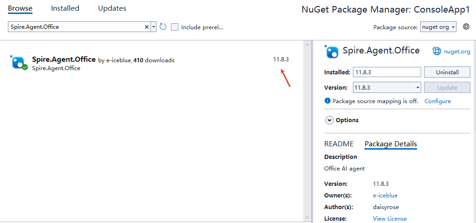Click the 'Office AI agent' description text
Image resolution: width=476 pixels, height=223 pixels.
click(344, 169)
